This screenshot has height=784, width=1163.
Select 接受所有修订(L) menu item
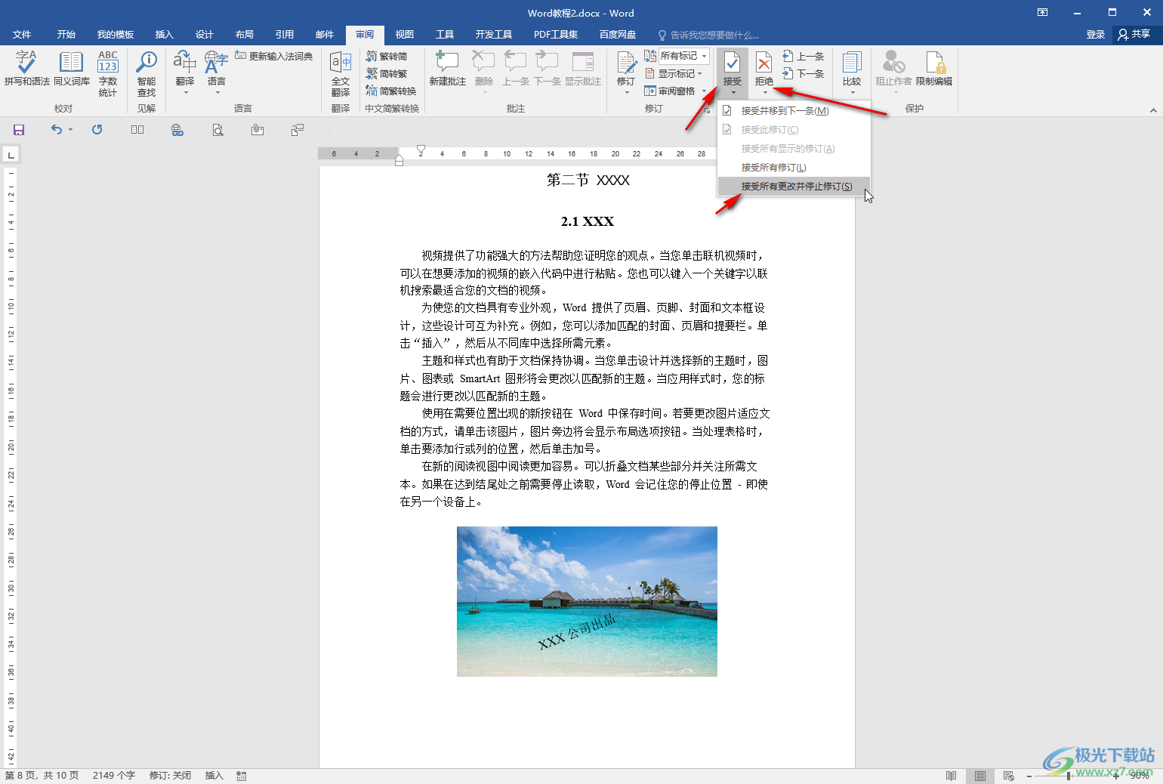(794, 168)
